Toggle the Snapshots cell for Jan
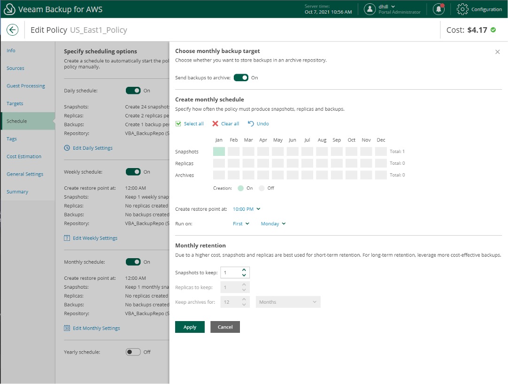 click(x=219, y=151)
